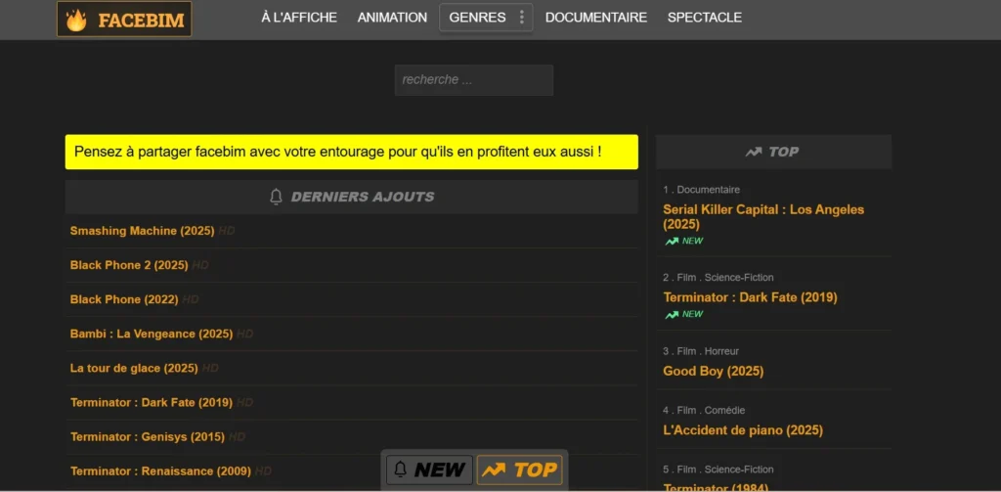1001x492 pixels.
Task: Open Black Phone 2 (2025) link
Action: point(129,265)
